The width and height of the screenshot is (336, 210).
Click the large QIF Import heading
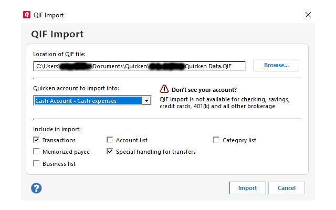57,34
